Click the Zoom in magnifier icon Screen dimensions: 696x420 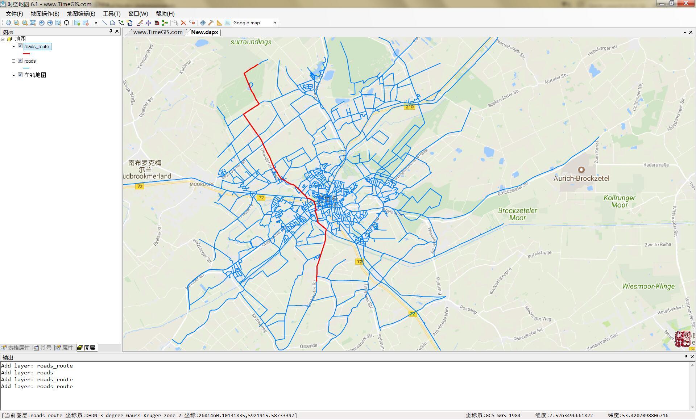pyautogui.click(x=16, y=23)
